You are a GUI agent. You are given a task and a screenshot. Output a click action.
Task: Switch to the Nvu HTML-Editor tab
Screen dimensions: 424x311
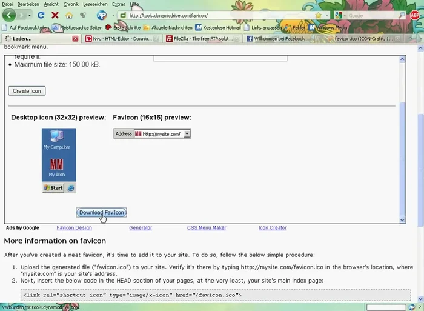121,39
